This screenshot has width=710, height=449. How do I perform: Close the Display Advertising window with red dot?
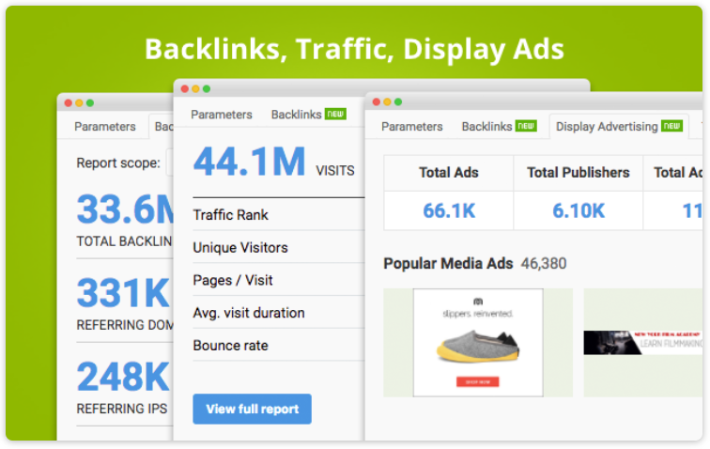coord(375,101)
